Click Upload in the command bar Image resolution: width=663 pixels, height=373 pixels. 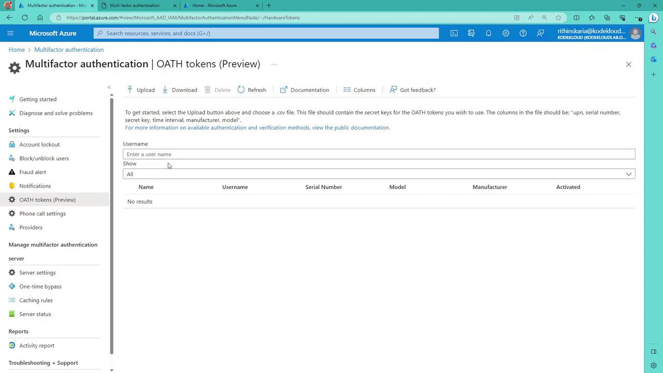[x=141, y=90]
